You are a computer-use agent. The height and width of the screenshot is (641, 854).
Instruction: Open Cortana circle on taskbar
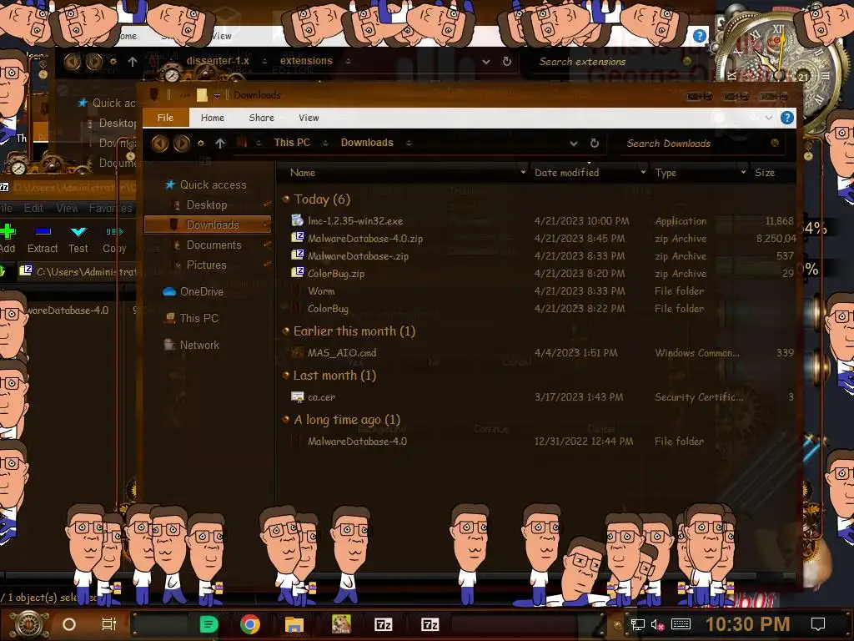click(x=68, y=624)
